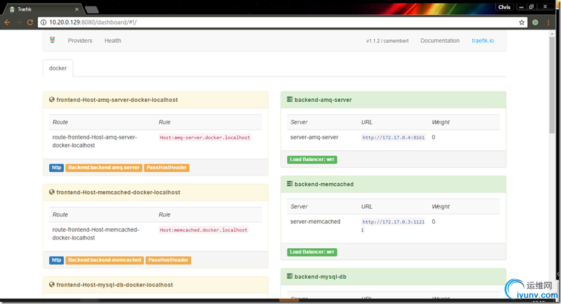Click backend-mysql-db heading
This screenshot has width=561, height=304.
pos(320,277)
